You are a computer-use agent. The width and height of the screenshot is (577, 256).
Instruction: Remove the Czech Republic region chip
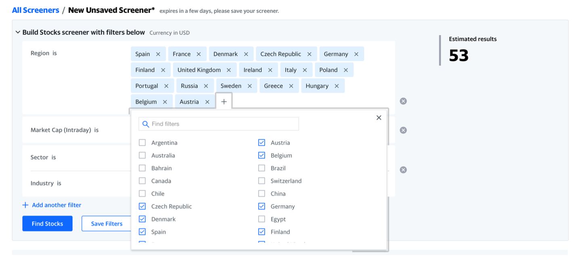point(309,54)
